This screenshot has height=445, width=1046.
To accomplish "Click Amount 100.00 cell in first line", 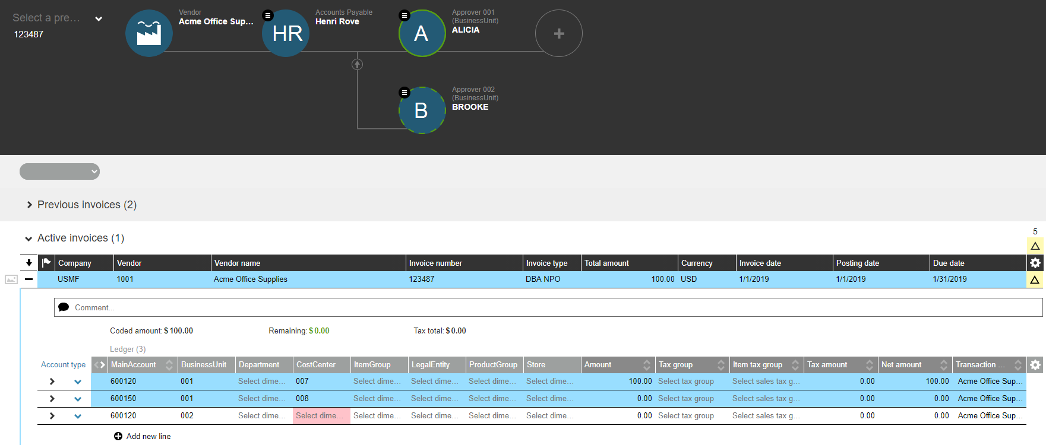I will tap(618, 381).
